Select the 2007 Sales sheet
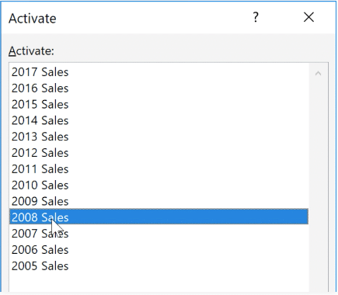The width and height of the screenshot is (338, 295). [159, 234]
